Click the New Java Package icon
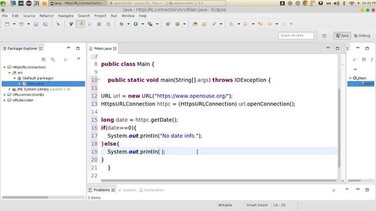376x211 pixels. tap(168, 24)
